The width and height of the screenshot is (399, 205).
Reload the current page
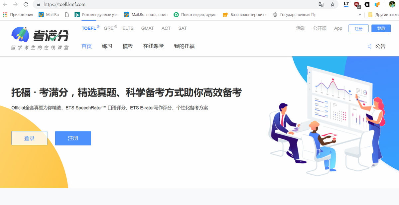pyautogui.click(x=26, y=5)
